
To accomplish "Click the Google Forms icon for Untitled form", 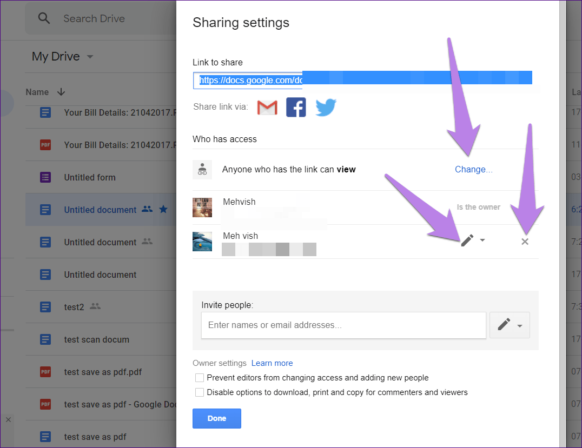I will point(45,177).
